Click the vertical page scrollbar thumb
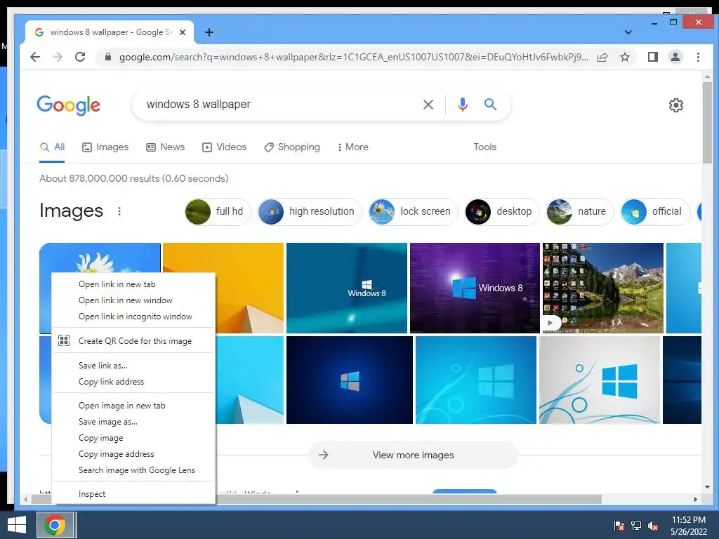 pos(707,122)
